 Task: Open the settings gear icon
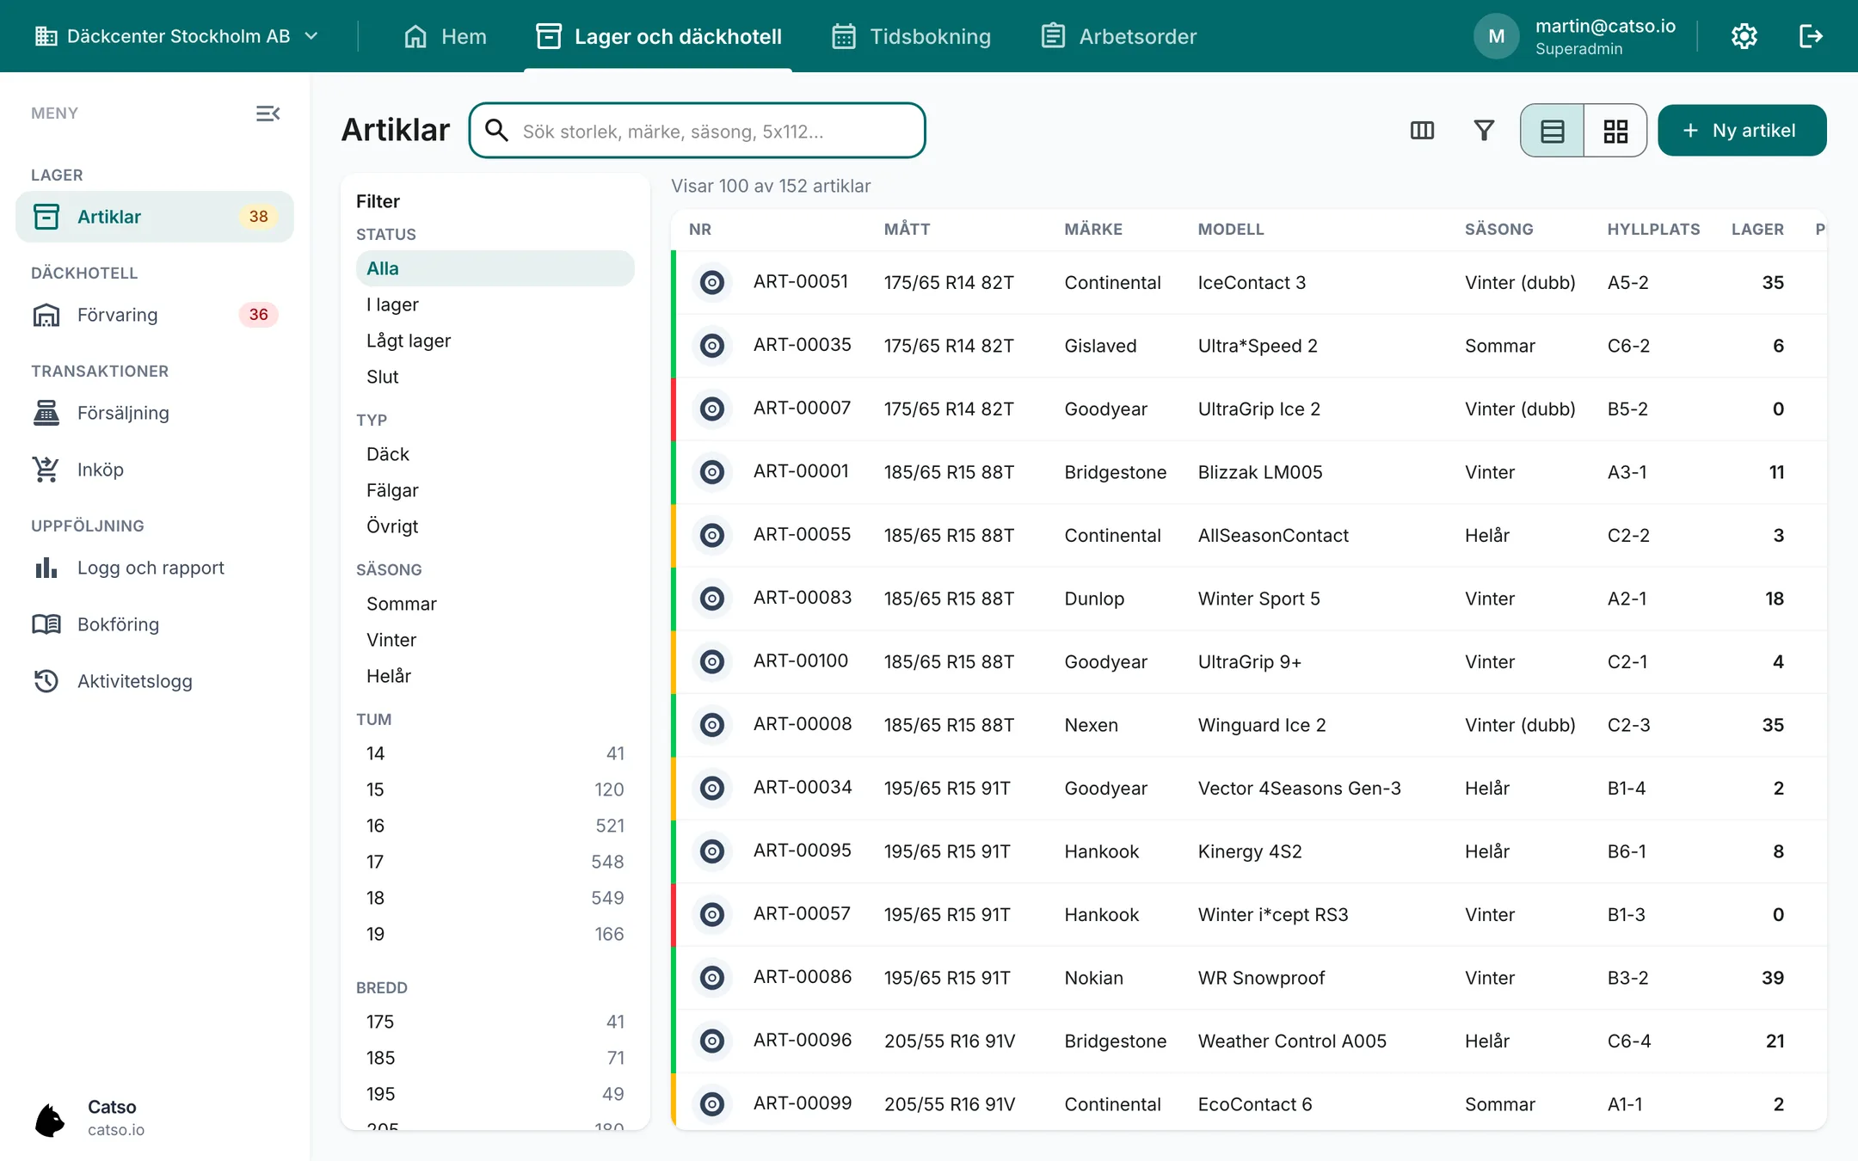[1744, 36]
